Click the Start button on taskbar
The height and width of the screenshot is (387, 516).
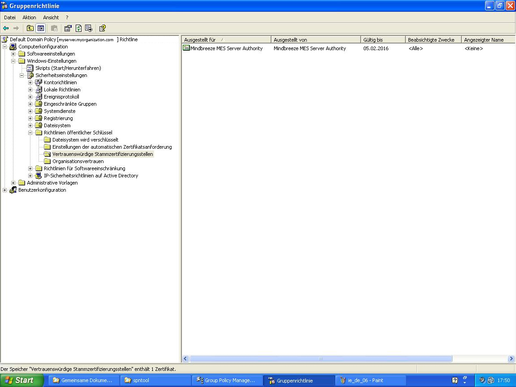(20, 380)
